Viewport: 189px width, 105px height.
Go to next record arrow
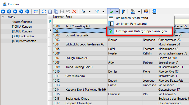point(21,11)
